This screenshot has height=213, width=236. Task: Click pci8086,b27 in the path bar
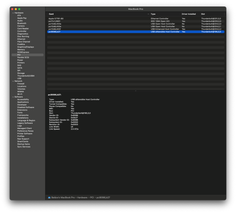click(103, 197)
